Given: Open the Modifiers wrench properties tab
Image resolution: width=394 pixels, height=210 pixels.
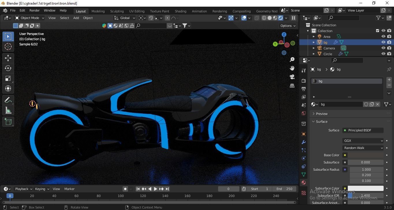Looking at the screenshot, I should click(x=303, y=142).
